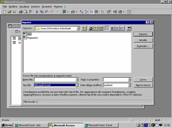Open the Office Links dropdown arrow

coord(68,12)
